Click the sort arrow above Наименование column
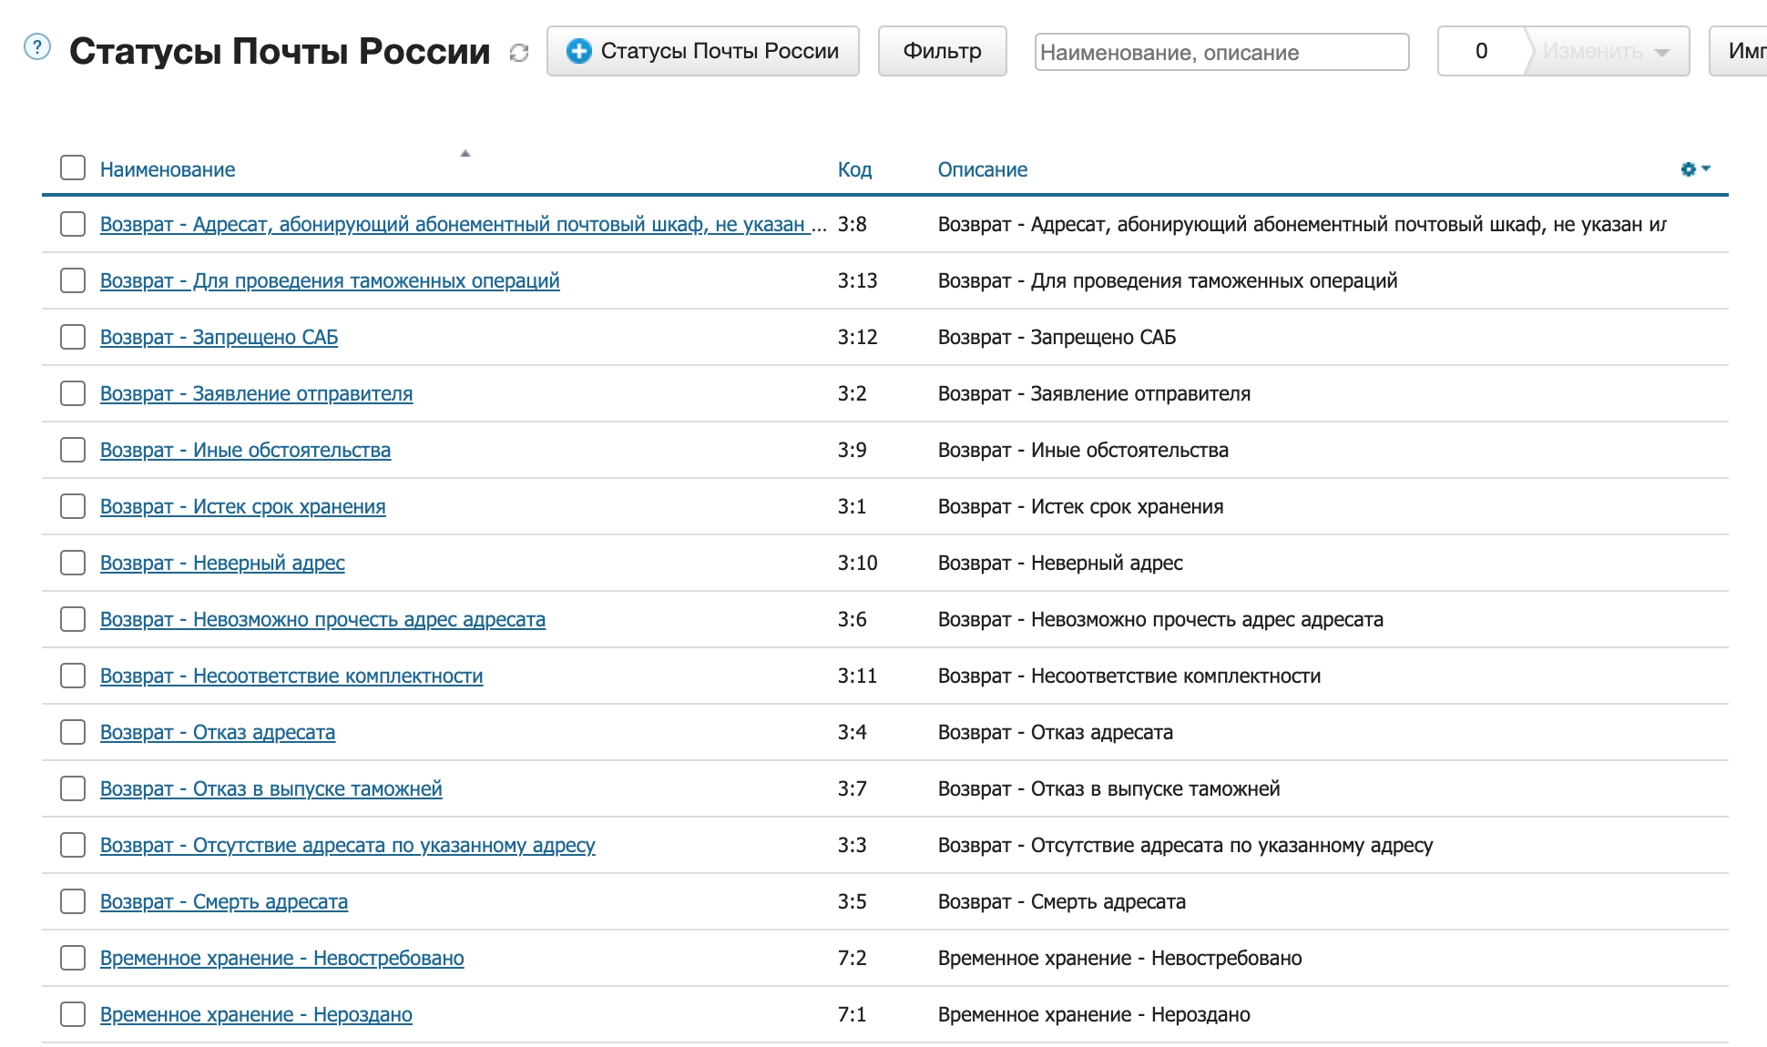 coord(465,153)
